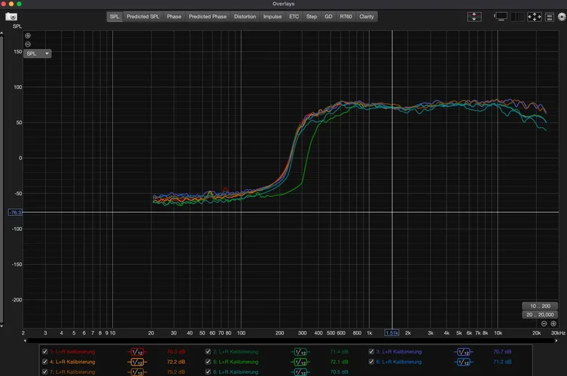The width and height of the screenshot is (567, 376).
Task: Open smoothing selector for measurement 5
Action: [x=300, y=362]
